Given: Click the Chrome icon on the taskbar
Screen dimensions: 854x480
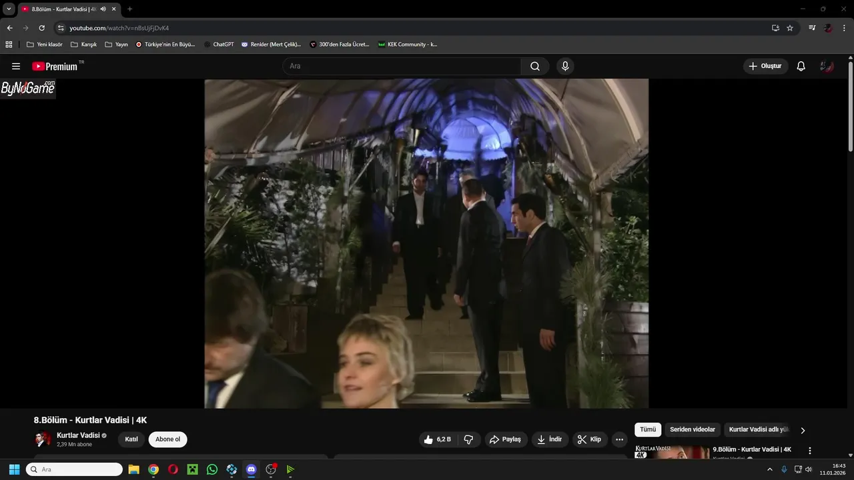Looking at the screenshot, I should [x=153, y=469].
